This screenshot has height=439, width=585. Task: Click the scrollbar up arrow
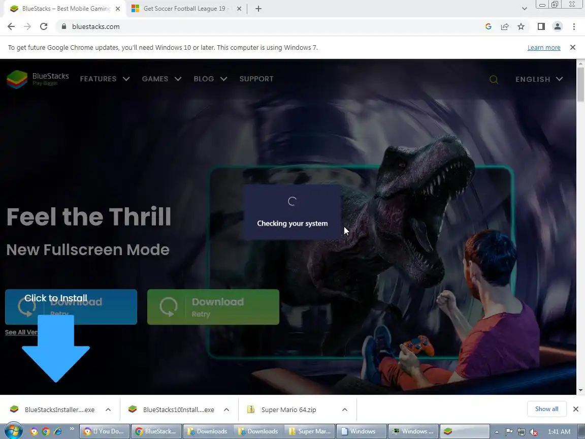pyautogui.click(x=580, y=63)
